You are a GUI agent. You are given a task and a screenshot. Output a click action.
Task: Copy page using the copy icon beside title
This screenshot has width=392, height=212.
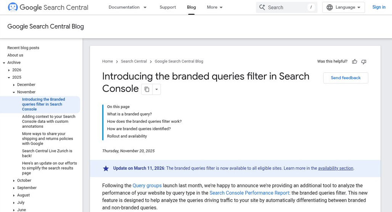[147, 89]
